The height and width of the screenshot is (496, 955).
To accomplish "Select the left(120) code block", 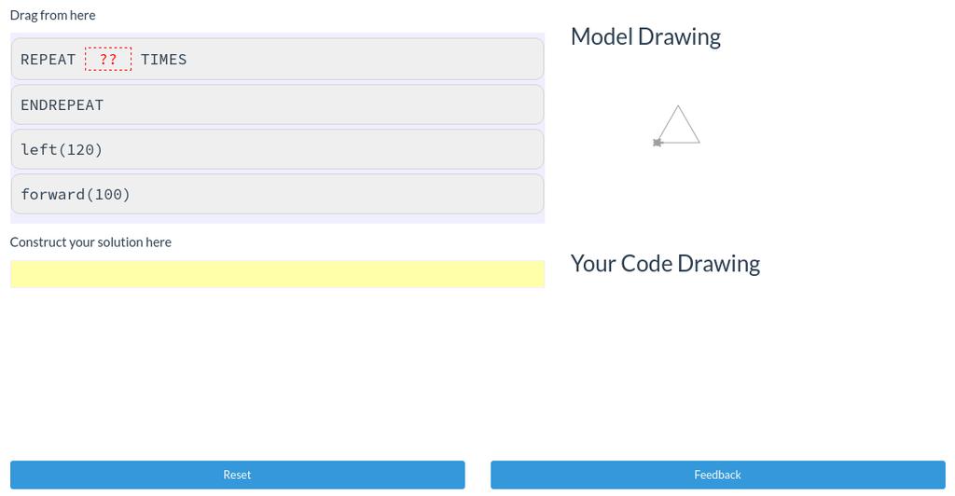I will pos(277,149).
